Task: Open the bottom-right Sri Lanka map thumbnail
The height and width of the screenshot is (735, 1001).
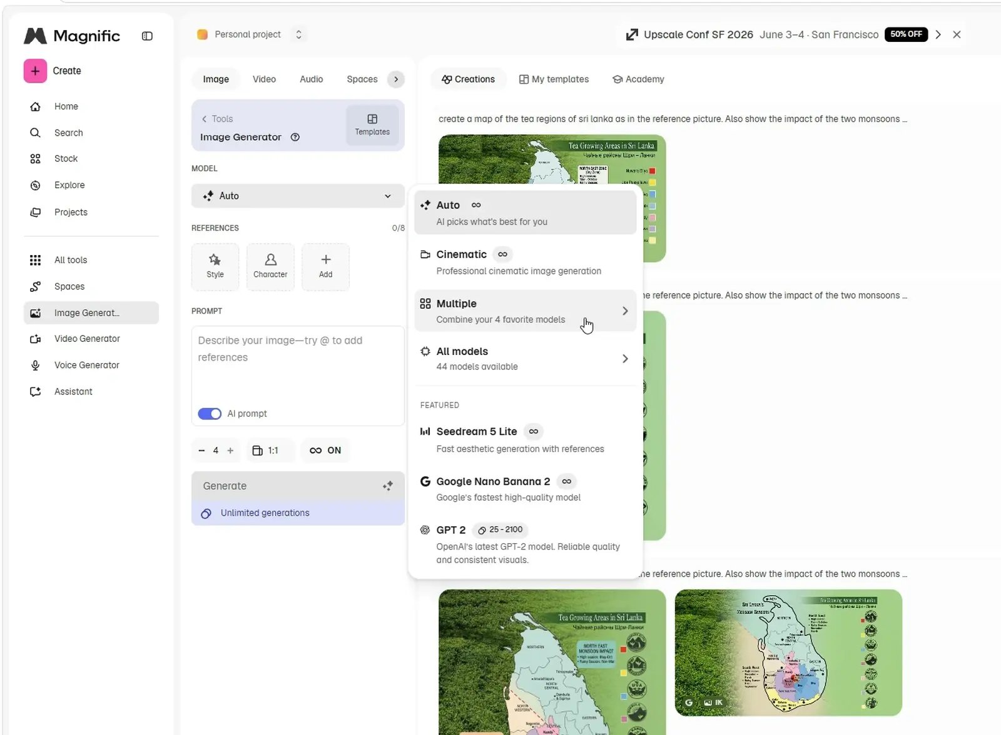Action: pos(788,652)
